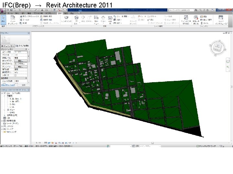Image resolution: width=233 pixels, height=174 pixels.
Task: Click the Save disk icon in quick access toolbar
Action: click(11, 10)
